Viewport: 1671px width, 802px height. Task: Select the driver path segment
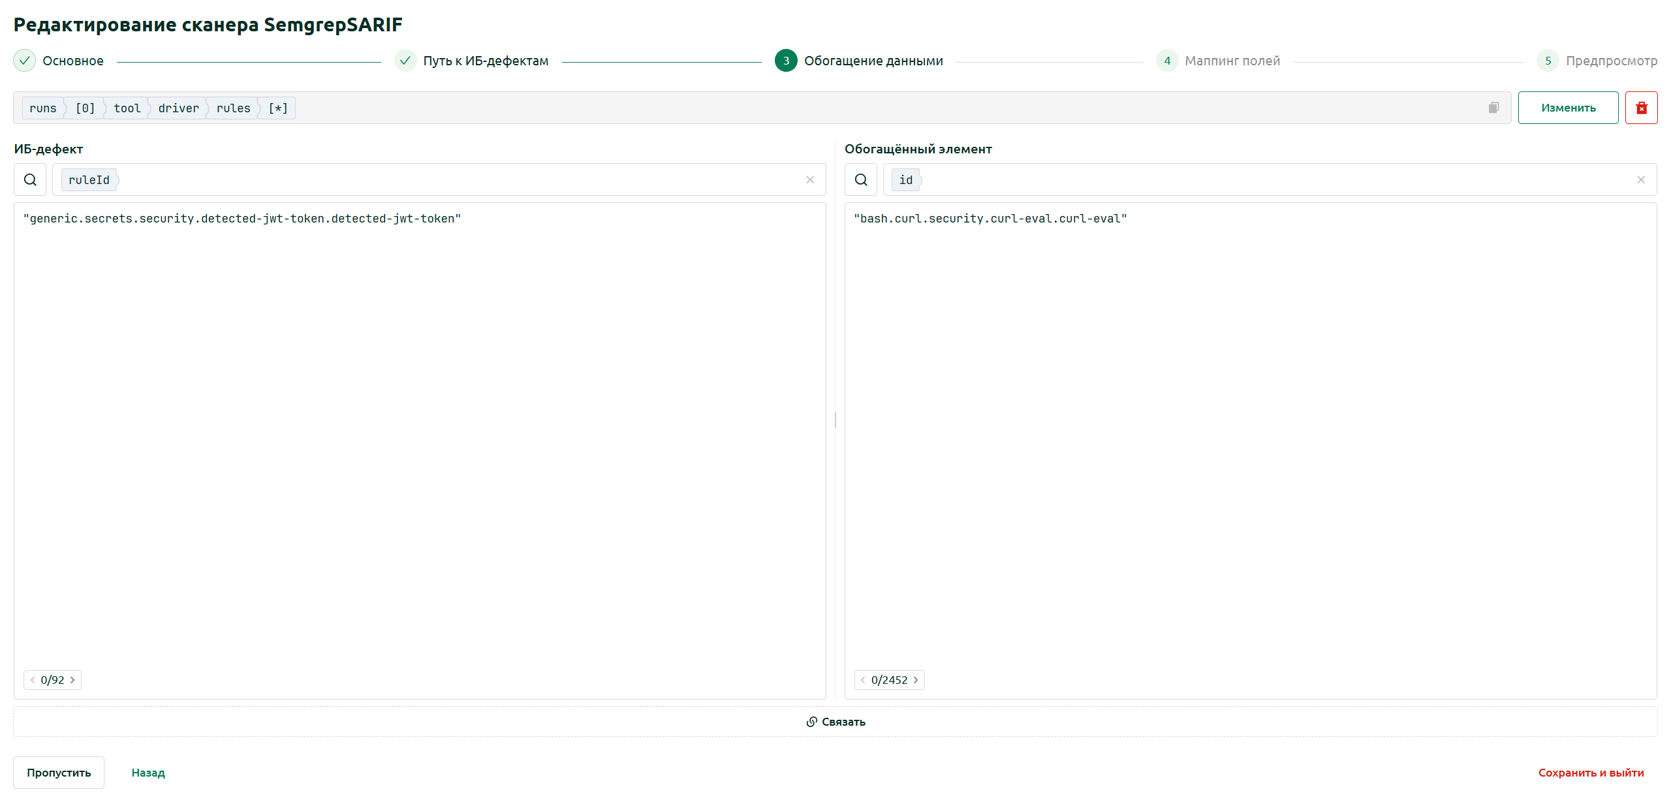pyautogui.click(x=179, y=108)
